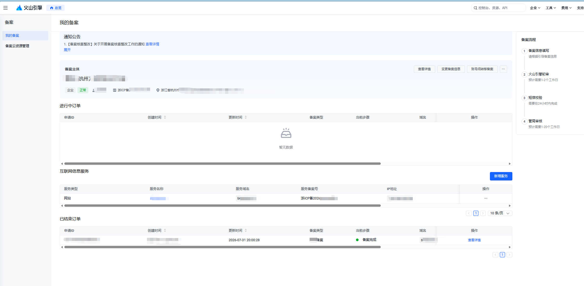Click the 企业 tag
This screenshot has height=286, width=584.
click(70, 90)
